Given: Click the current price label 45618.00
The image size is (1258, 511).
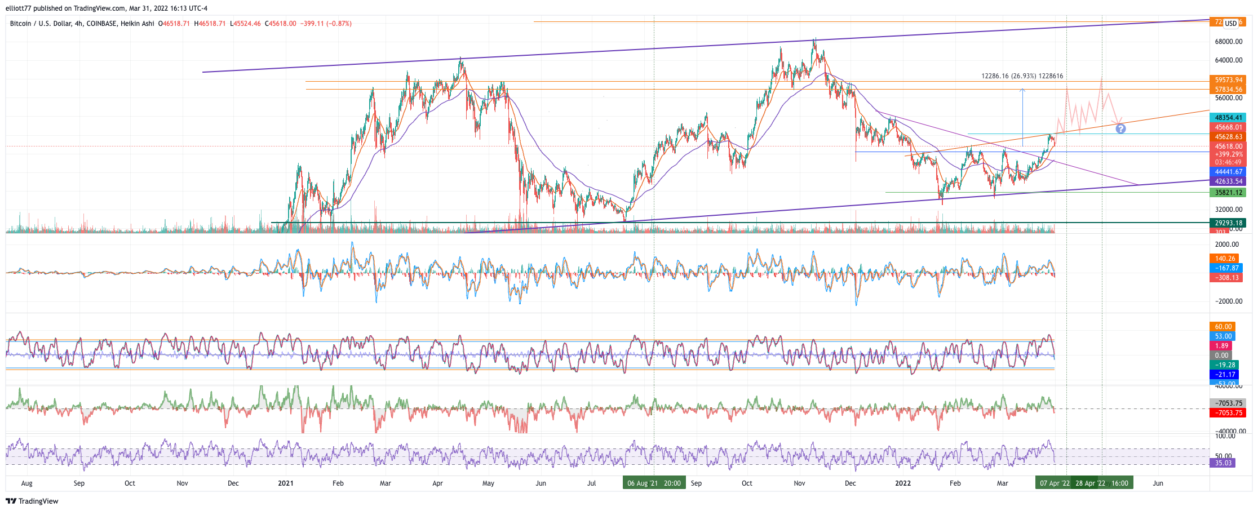Looking at the screenshot, I should pyautogui.click(x=1228, y=146).
